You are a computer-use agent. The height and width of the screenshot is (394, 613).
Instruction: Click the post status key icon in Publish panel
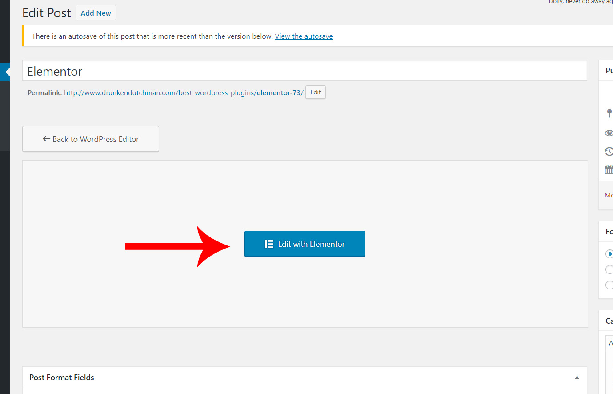pyautogui.click(x=609, y=113)
